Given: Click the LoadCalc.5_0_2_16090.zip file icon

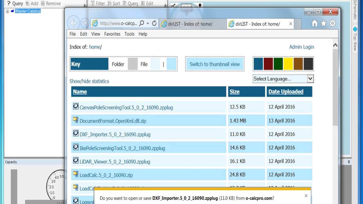Looking at the screenshot, I should pos(75,174).
